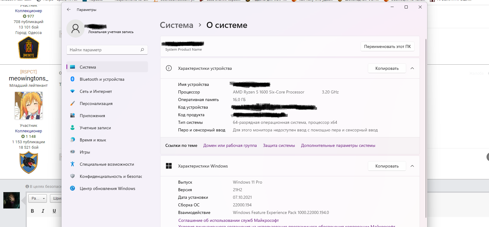The width and height of the screenshot is (489, 227).
Task: Click System Product Name text
Action: (x=184, y=49)
